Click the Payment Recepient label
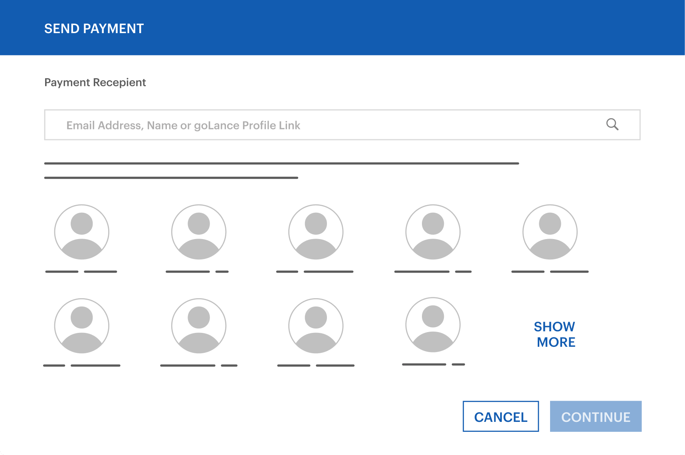Viewport: 685px width, 455px height. 95,82
